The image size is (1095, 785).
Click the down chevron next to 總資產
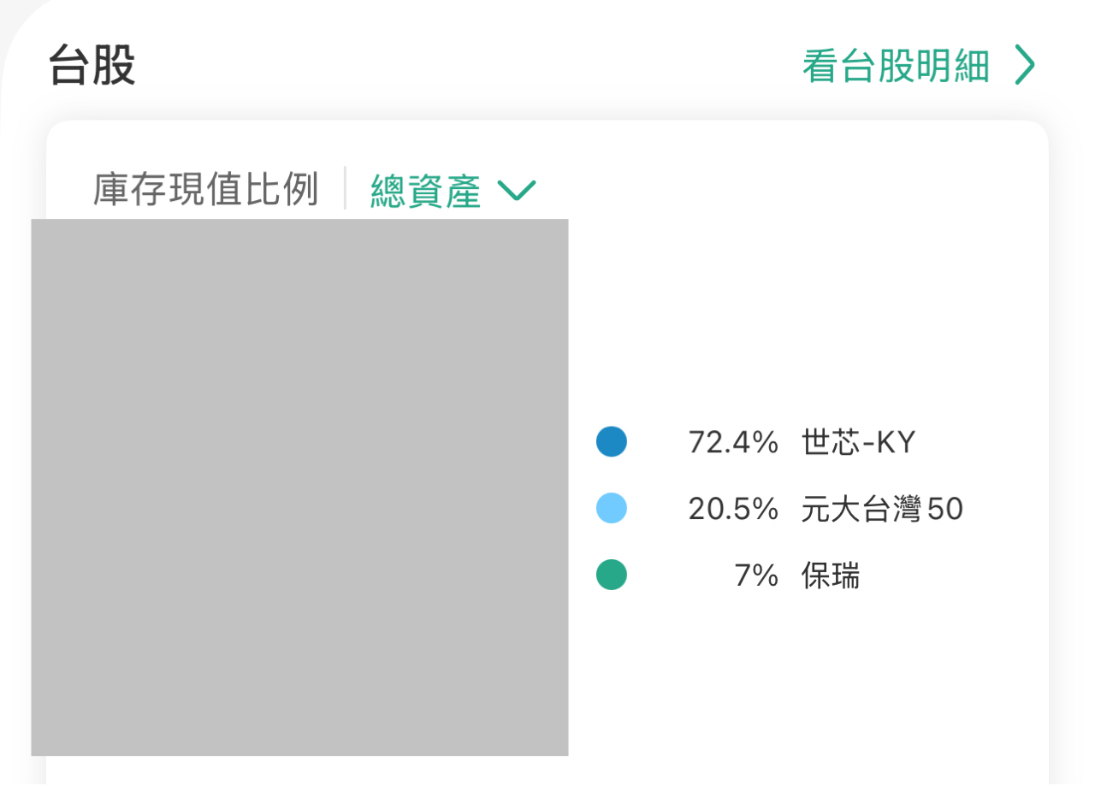[516, 190]
